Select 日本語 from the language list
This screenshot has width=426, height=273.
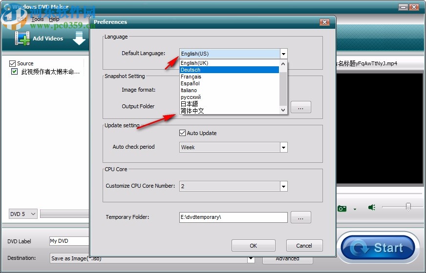pyautogui.click(x=229, y=104)
